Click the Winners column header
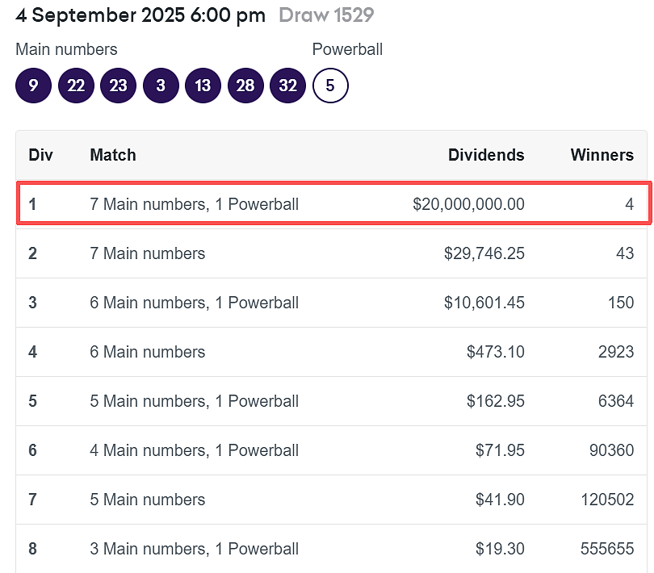Image resolution: width=654 pixels, height=573 pixels. coord(602,155)
